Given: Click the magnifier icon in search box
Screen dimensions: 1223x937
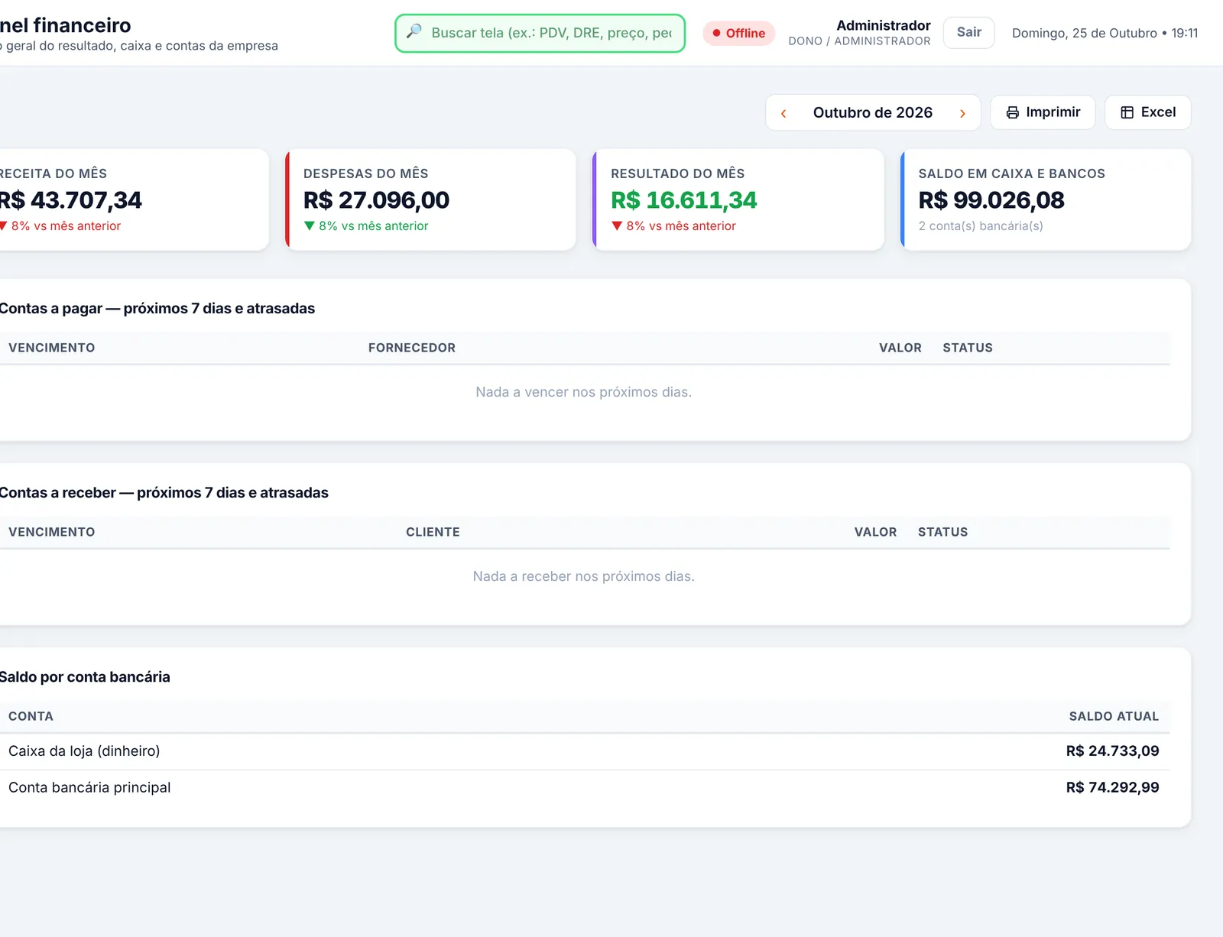Looking at the screenshot, I should [414, 32].
